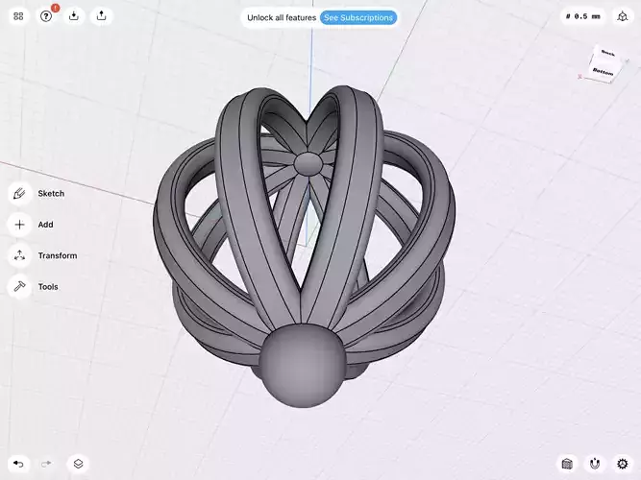Open the Transform menu label
The height and width of the screenshot is (480, 641).
pos(58,255)
